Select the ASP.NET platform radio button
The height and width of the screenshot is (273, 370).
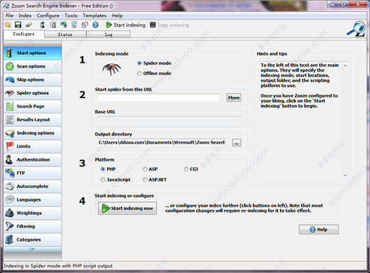coord(145,180)
